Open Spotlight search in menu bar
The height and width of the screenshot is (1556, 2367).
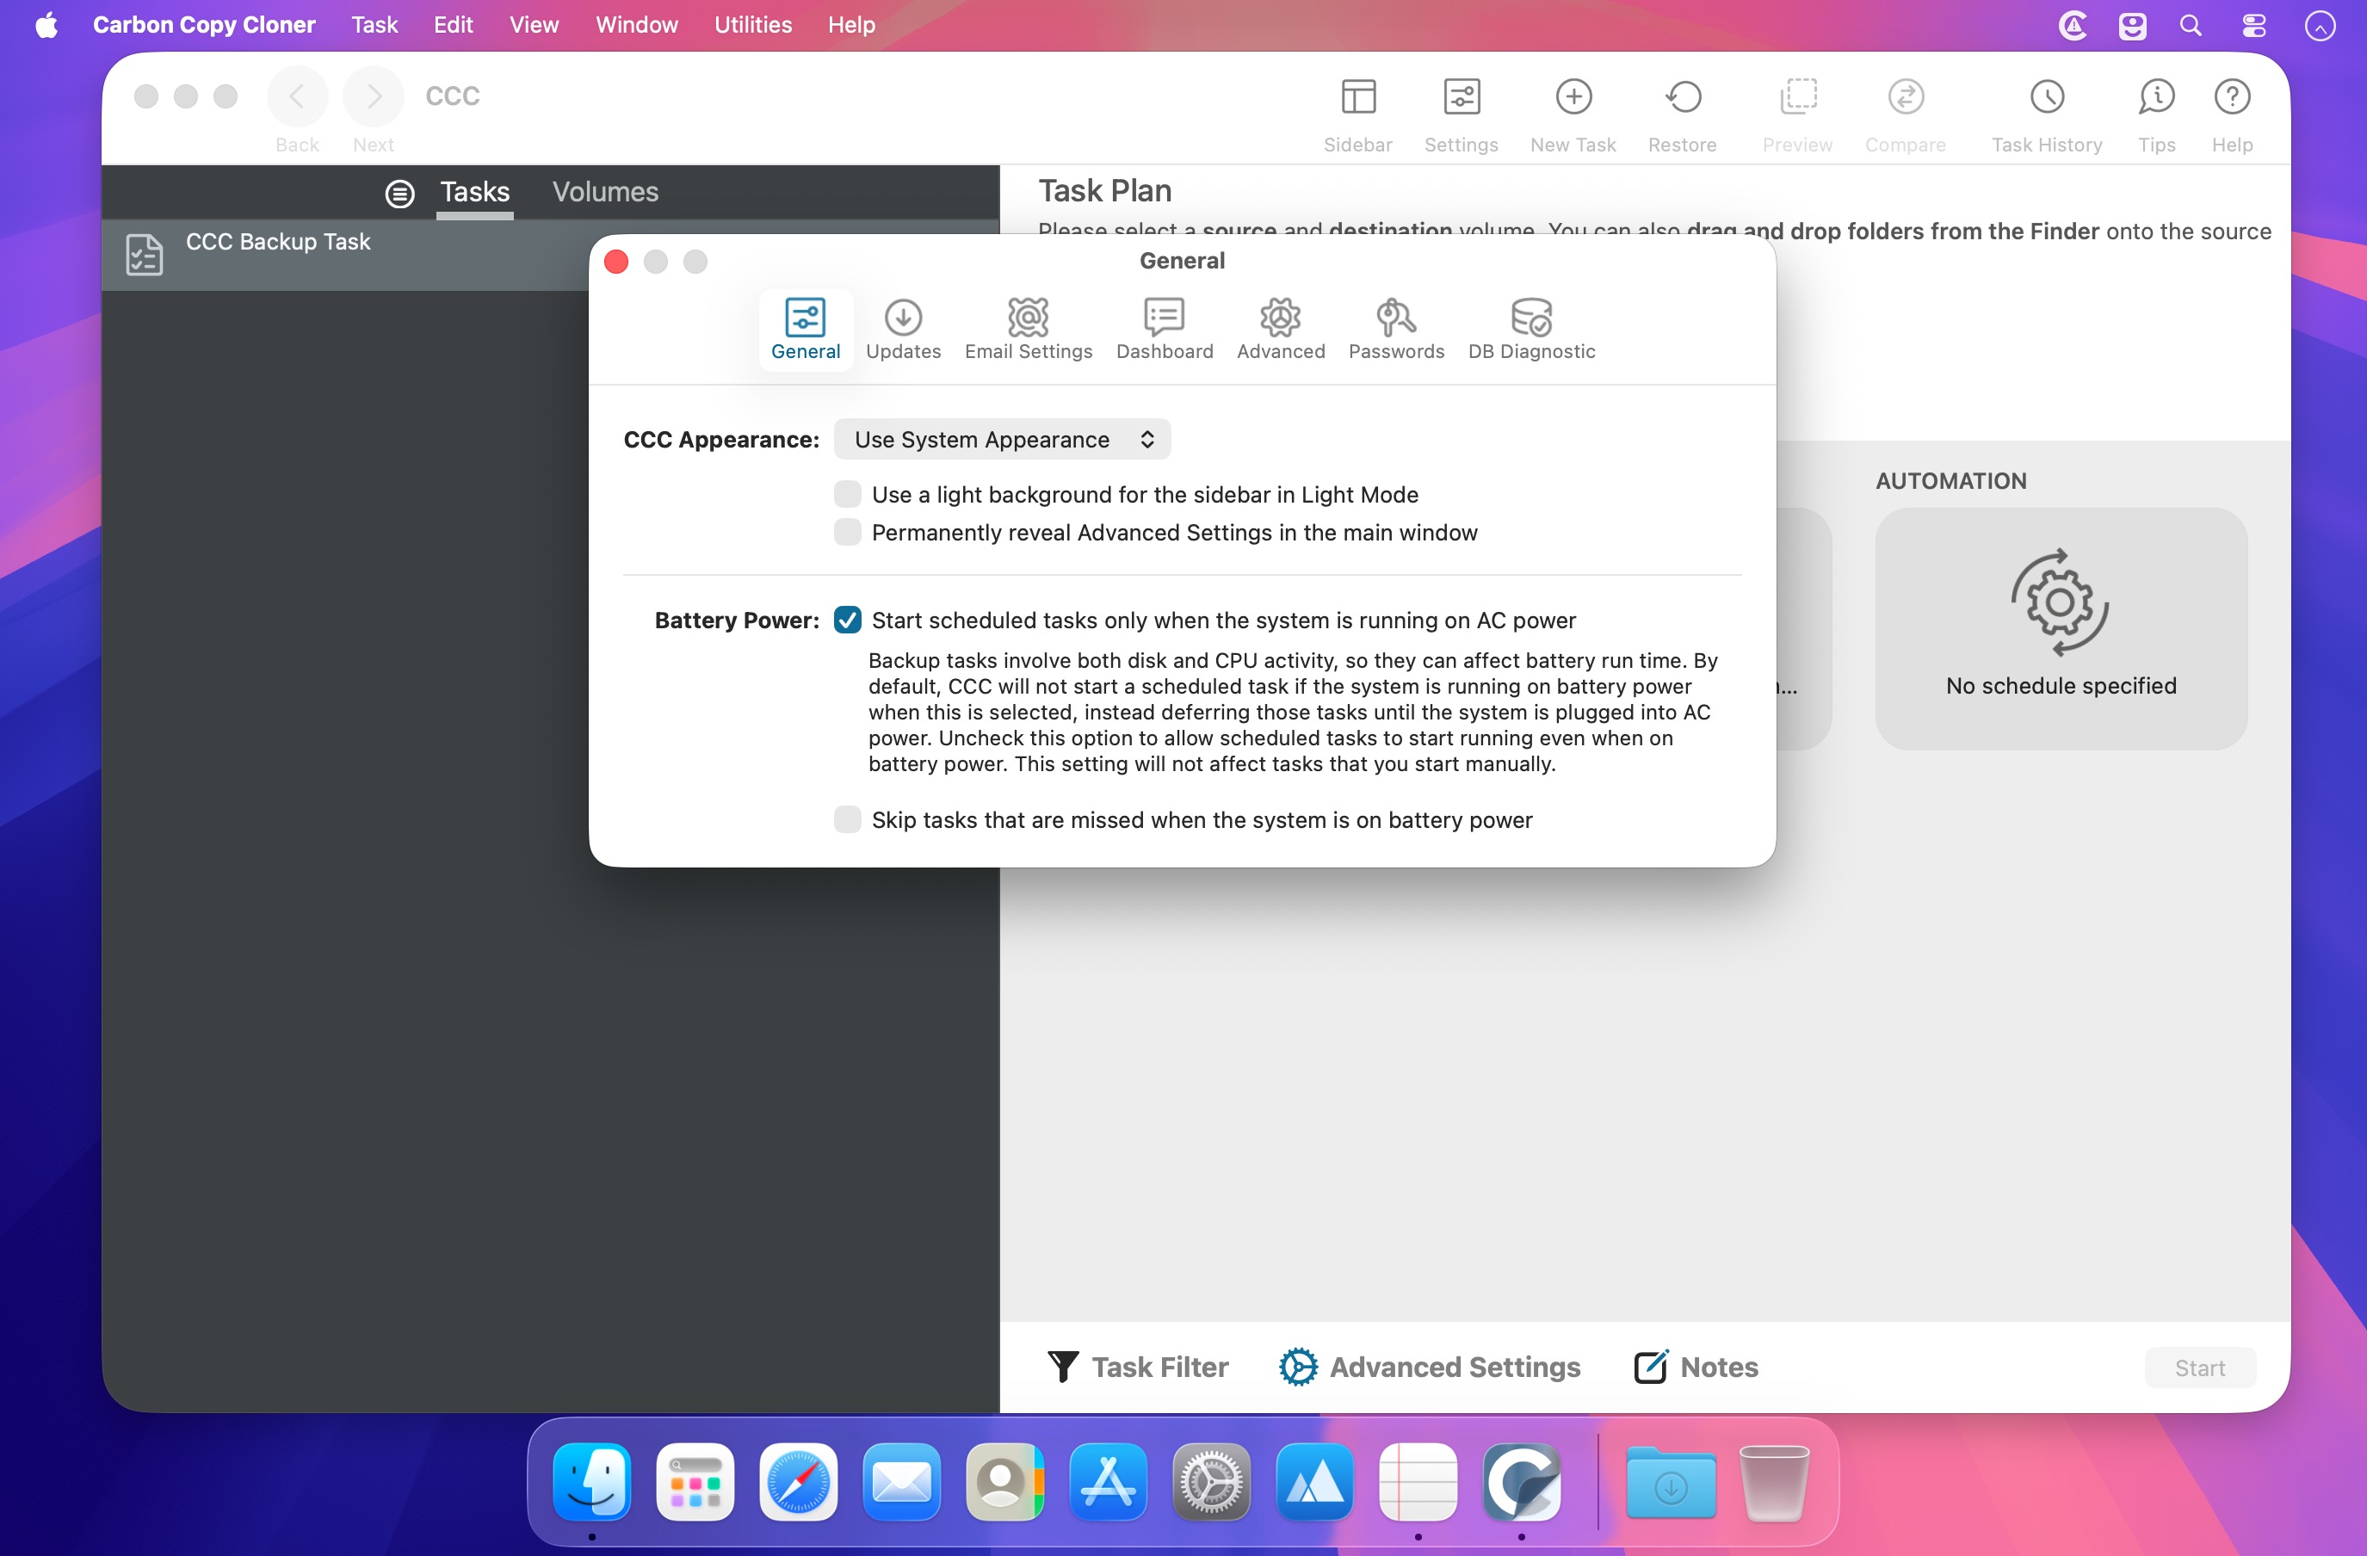click(2191, 26)
